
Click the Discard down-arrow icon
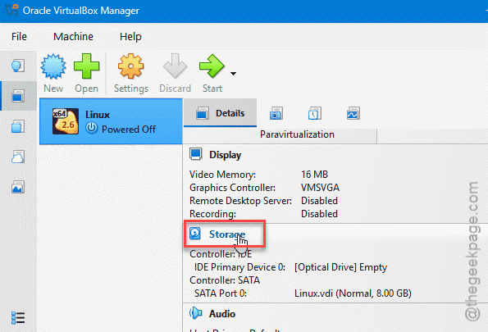click(175, 66)
